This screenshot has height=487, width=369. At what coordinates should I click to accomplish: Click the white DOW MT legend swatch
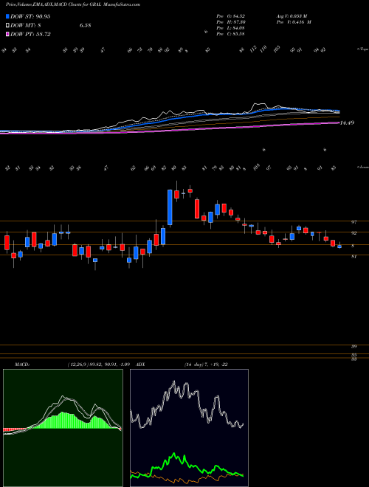7,26
